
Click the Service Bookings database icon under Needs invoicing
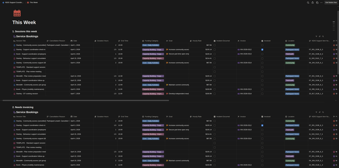tap(14, 113)
